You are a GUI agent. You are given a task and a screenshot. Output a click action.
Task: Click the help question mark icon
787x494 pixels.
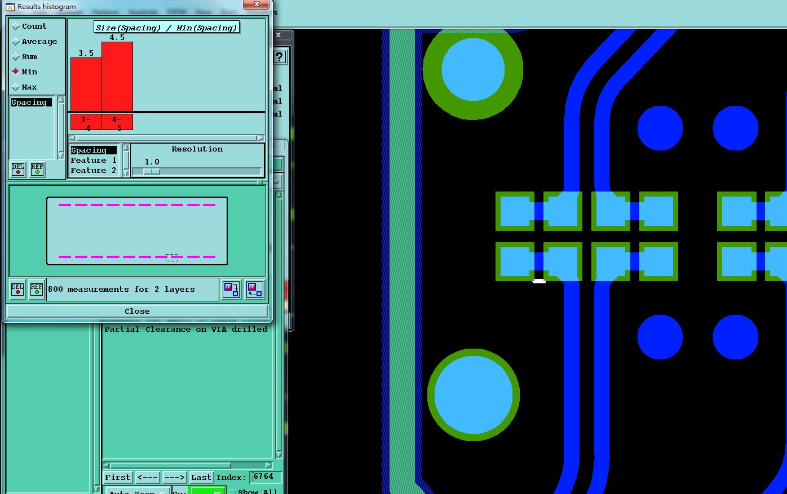pyautogui.click(x=280, y=57)
